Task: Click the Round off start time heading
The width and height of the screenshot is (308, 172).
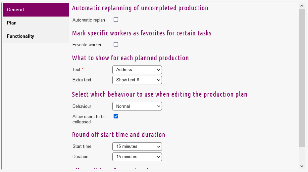Action: tap(119, 135)
